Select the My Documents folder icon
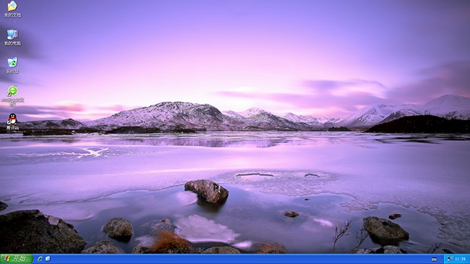Viewport: 470px width, 264px height. pos(12,6)
